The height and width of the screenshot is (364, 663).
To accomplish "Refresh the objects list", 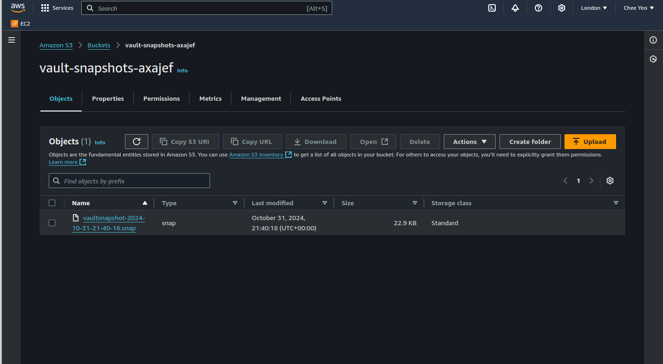I will (x=137, y=142).
